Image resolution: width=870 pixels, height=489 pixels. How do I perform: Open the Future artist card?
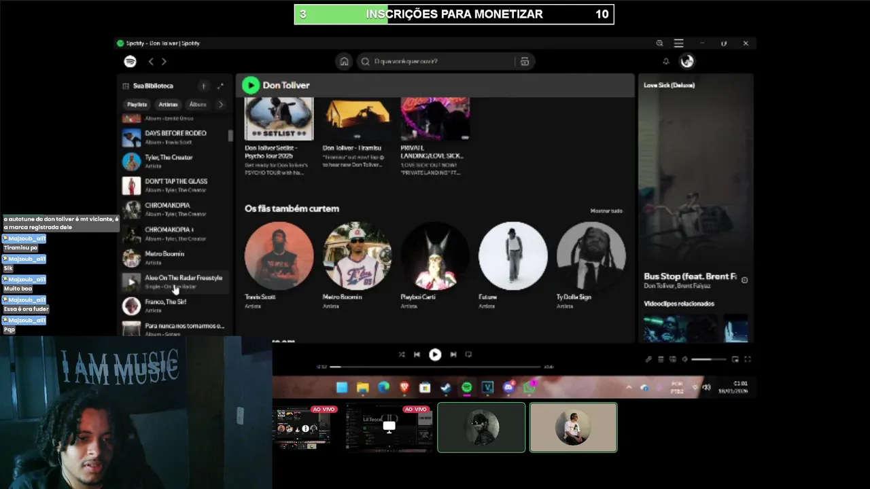pos(513,265)
